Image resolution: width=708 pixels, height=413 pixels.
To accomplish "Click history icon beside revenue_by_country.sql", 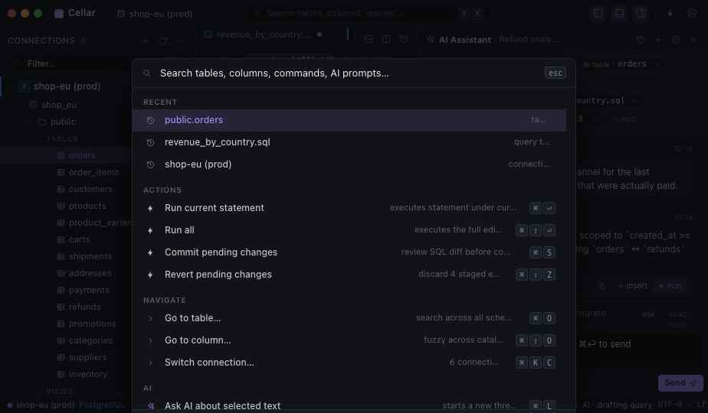I will (x=150, y=142).
